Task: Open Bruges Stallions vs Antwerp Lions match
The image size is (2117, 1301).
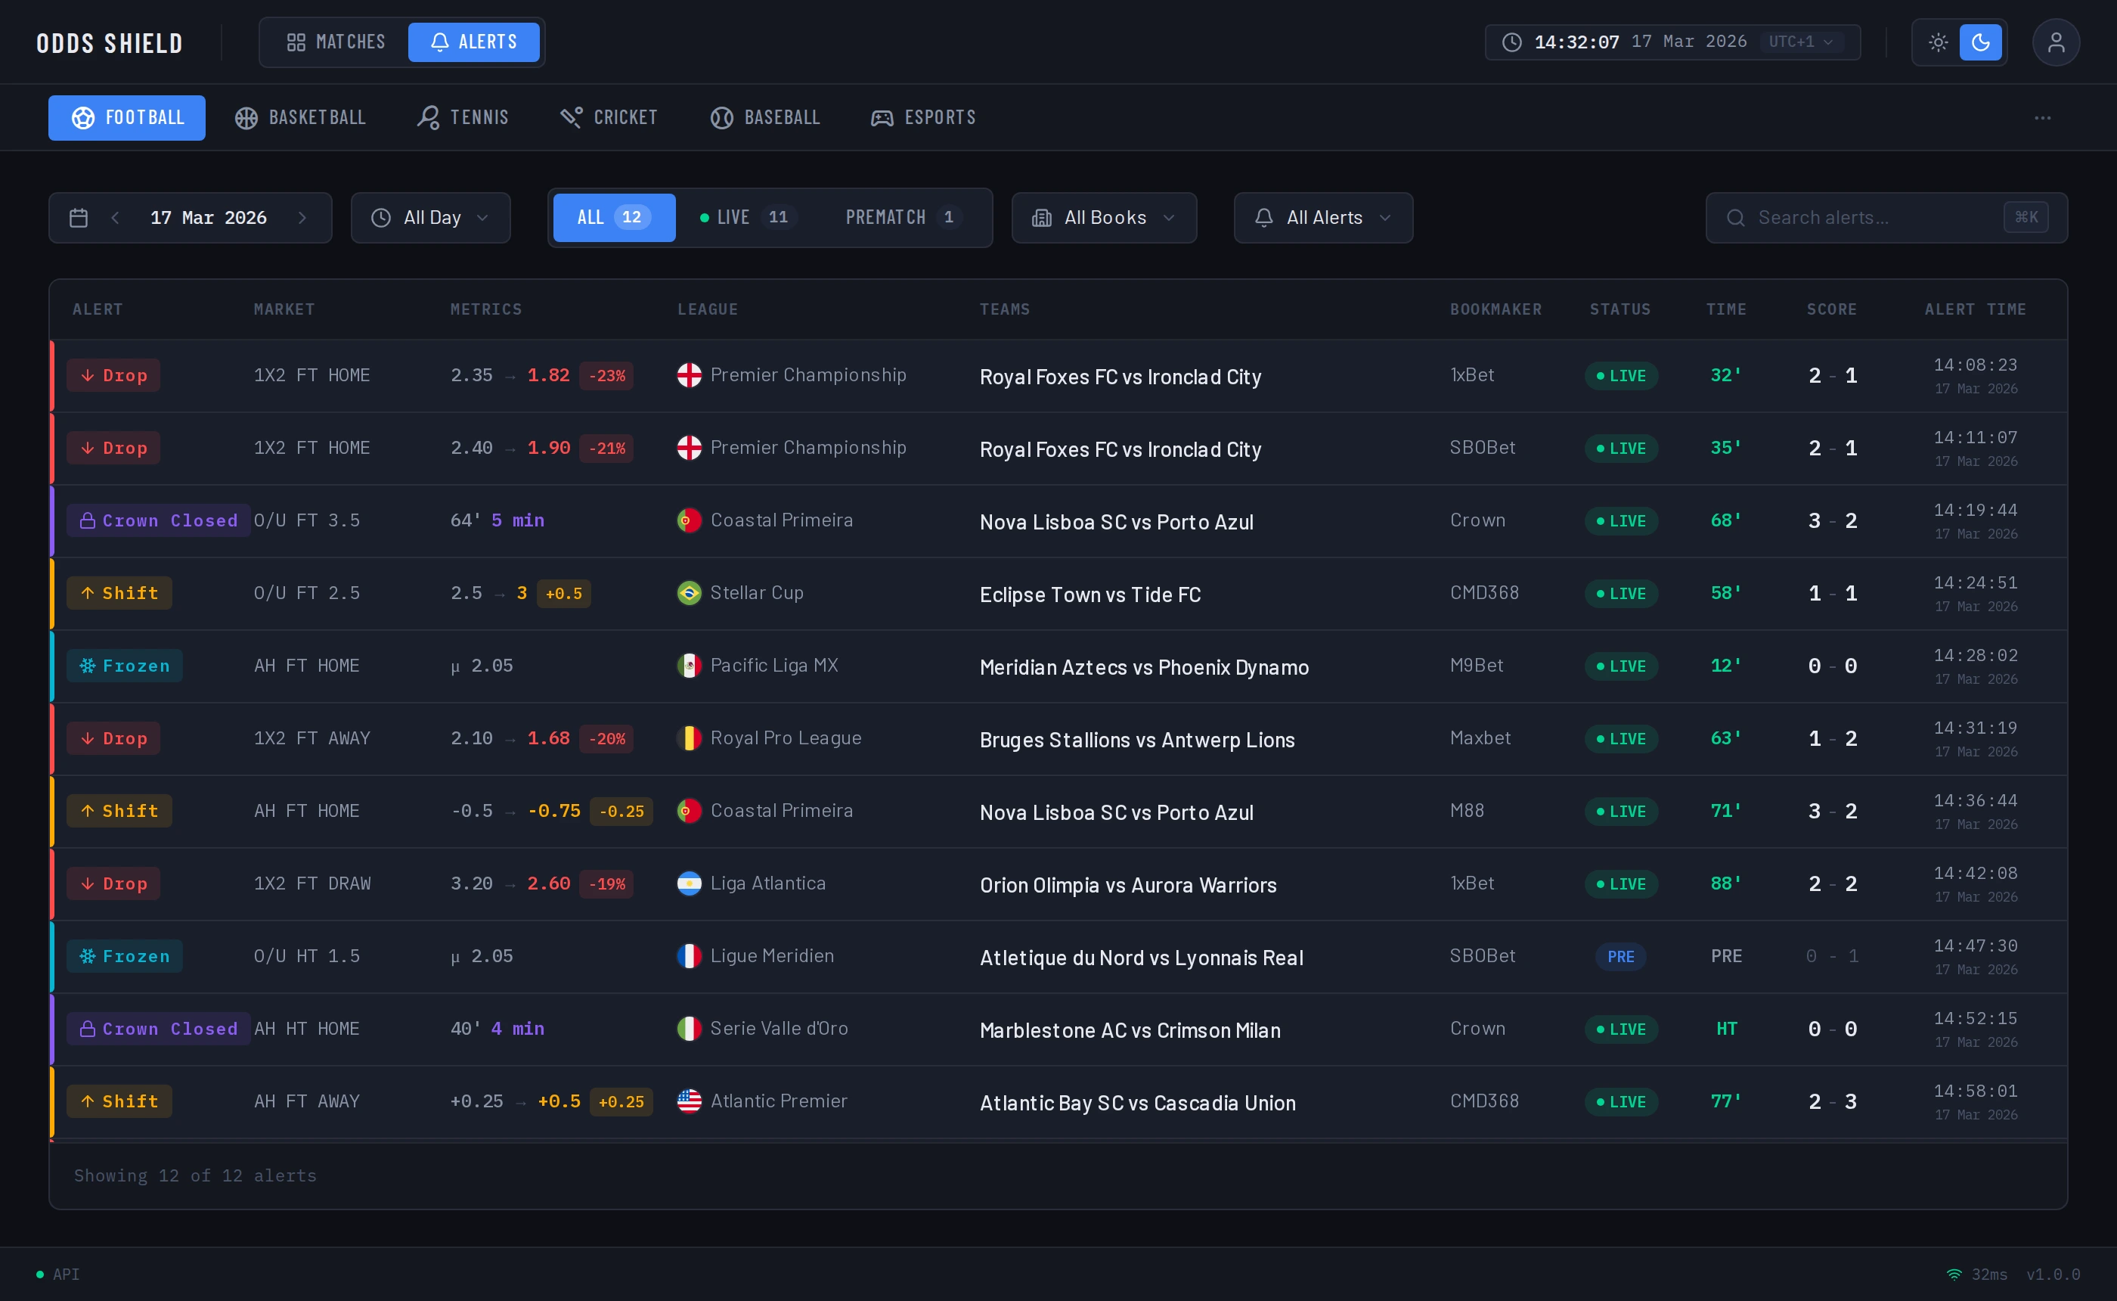Action: [x=1136, y=740]
